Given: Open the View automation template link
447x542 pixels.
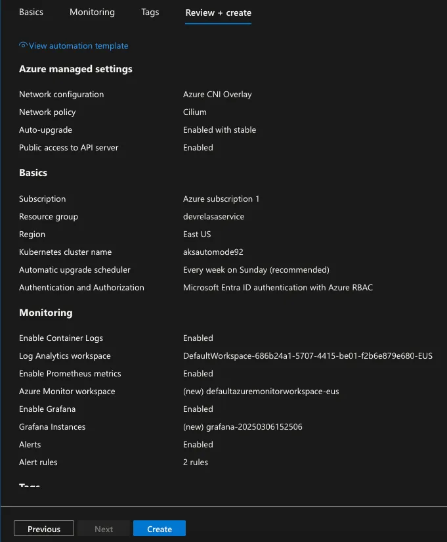Looking at the screenshot, I should tap(78, 45).
